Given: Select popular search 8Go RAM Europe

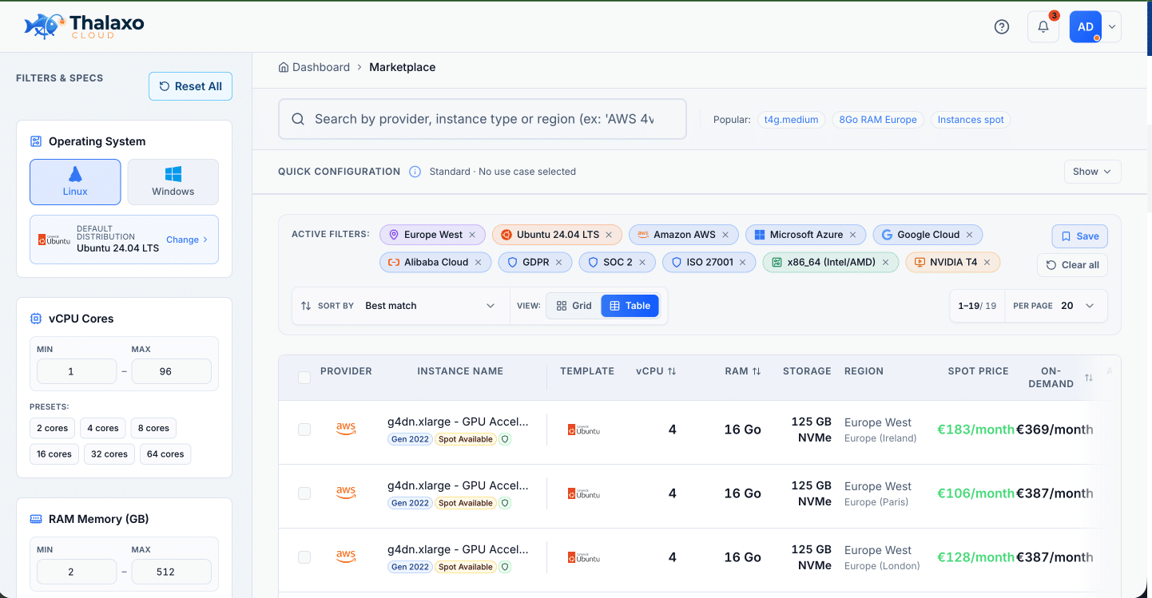Looking at the screenshot, I should click(878, 120).
